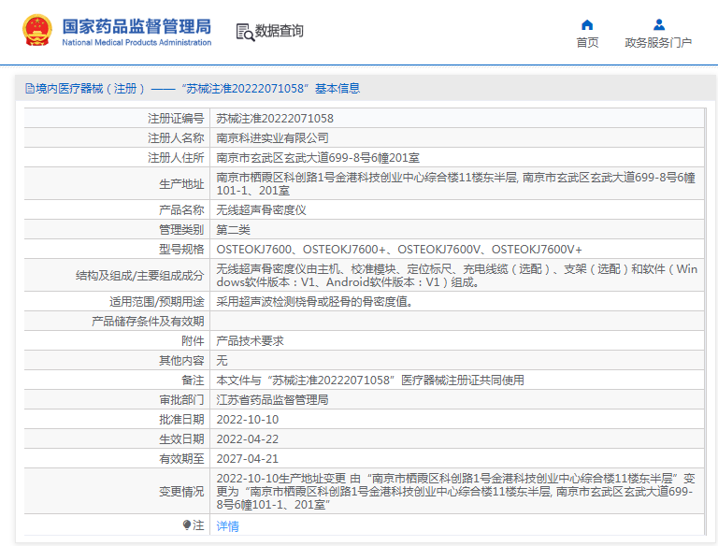The height and width of the screenshot is (546, 718).
Task: Select 采用超声波检测桡骨或胫骨的骨密度值 text
Action: click(x=314, y=302)
